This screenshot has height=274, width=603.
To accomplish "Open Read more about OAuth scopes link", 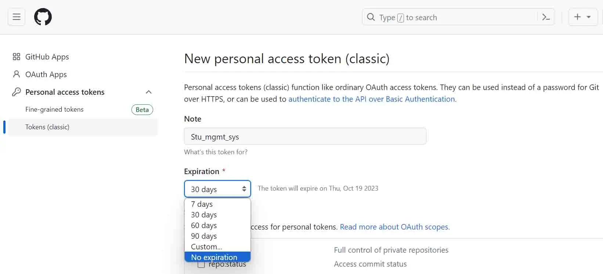I will (395, 227).
